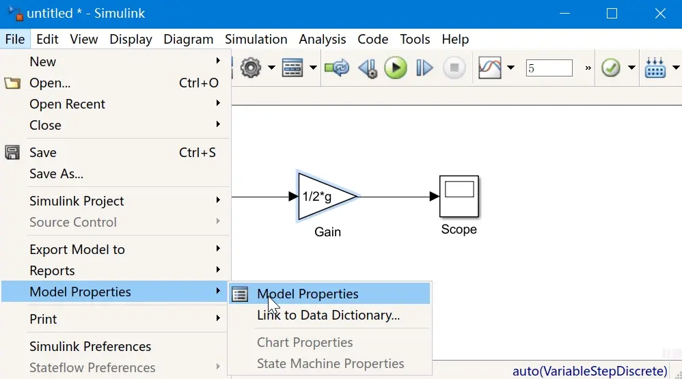Viewport: 682px width, 379px height.
Task: Click the Simulink icon in title bar
Action: (16, 14)
